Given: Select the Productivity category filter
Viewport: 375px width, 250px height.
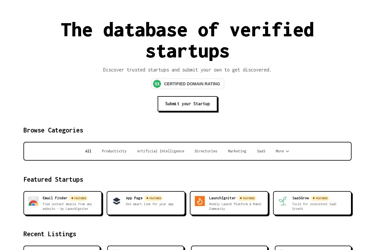Looking at the screenshot, I should [114, 151].
